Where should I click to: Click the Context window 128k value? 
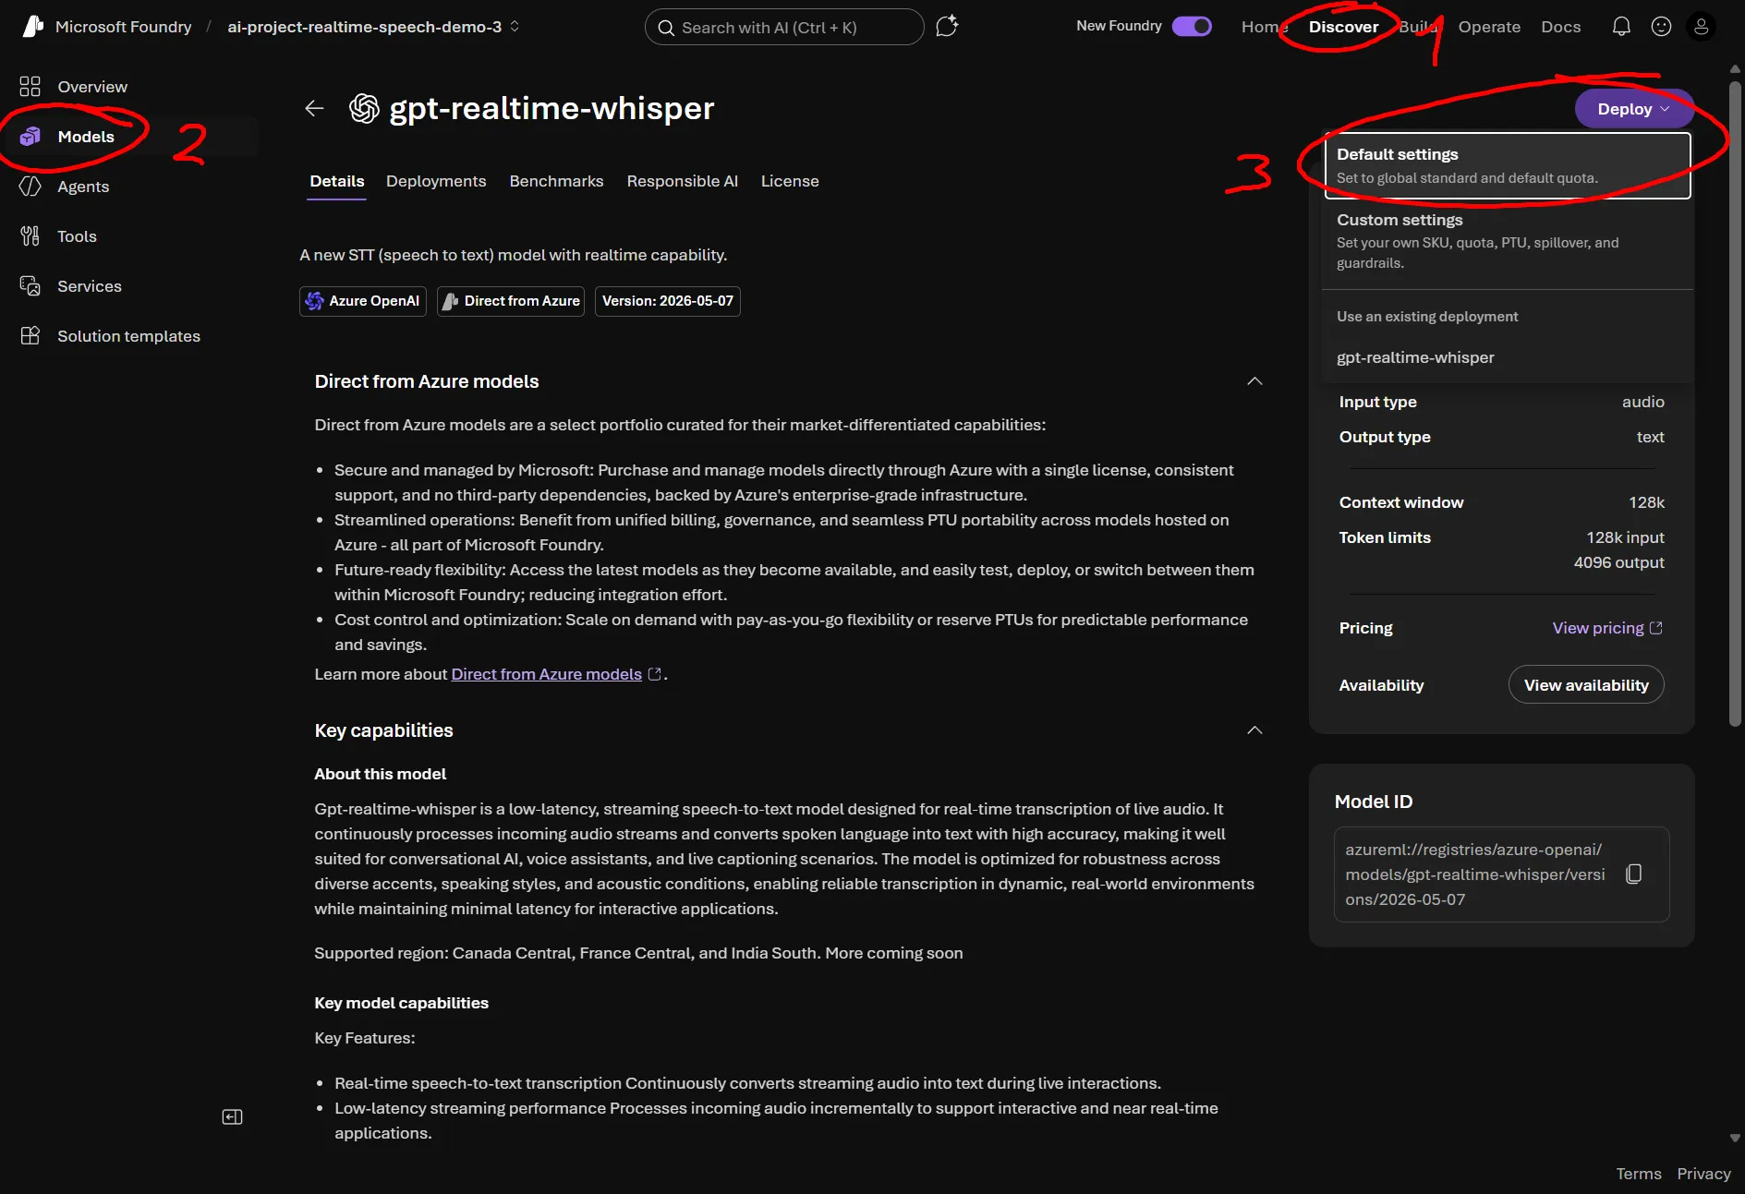[1646, 502]
